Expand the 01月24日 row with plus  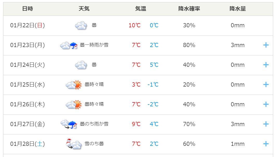pos(266,65)
